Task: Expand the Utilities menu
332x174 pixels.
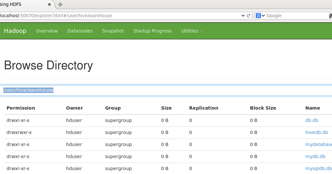Action: tap(192, 31)
